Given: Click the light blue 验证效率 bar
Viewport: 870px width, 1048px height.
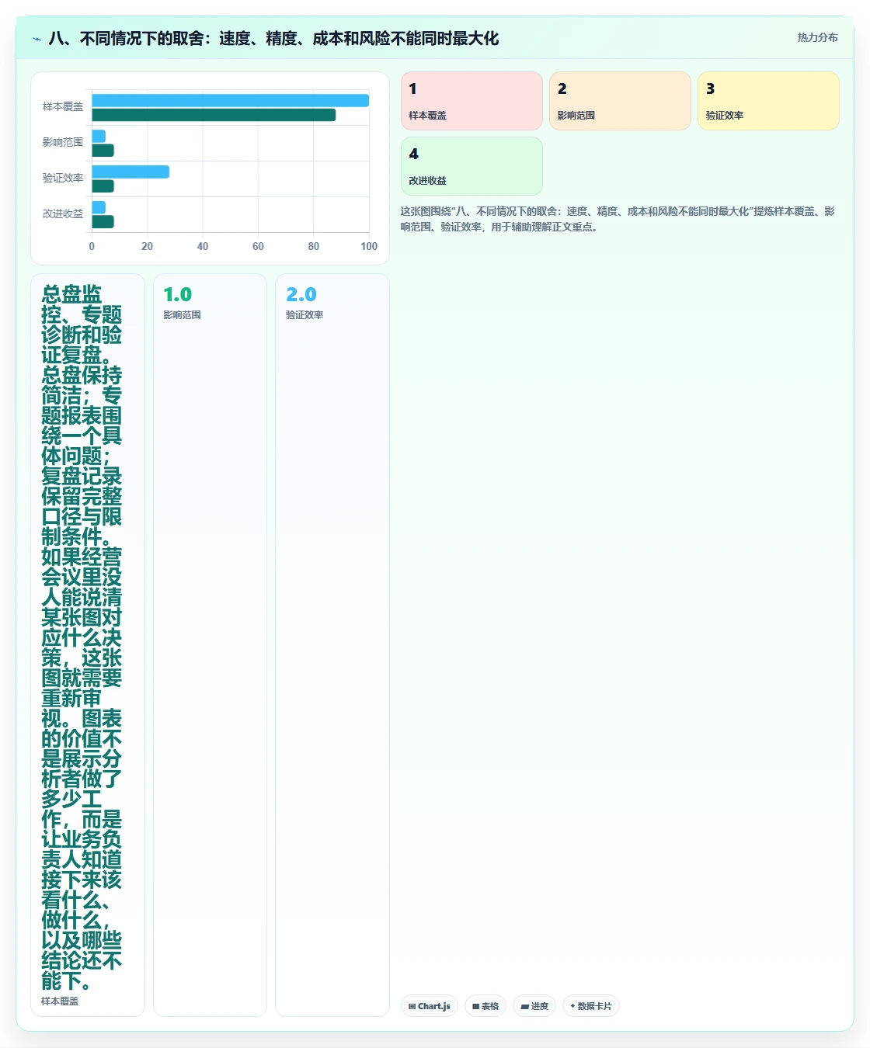Looking at the screenshot, I should (130, 172).
